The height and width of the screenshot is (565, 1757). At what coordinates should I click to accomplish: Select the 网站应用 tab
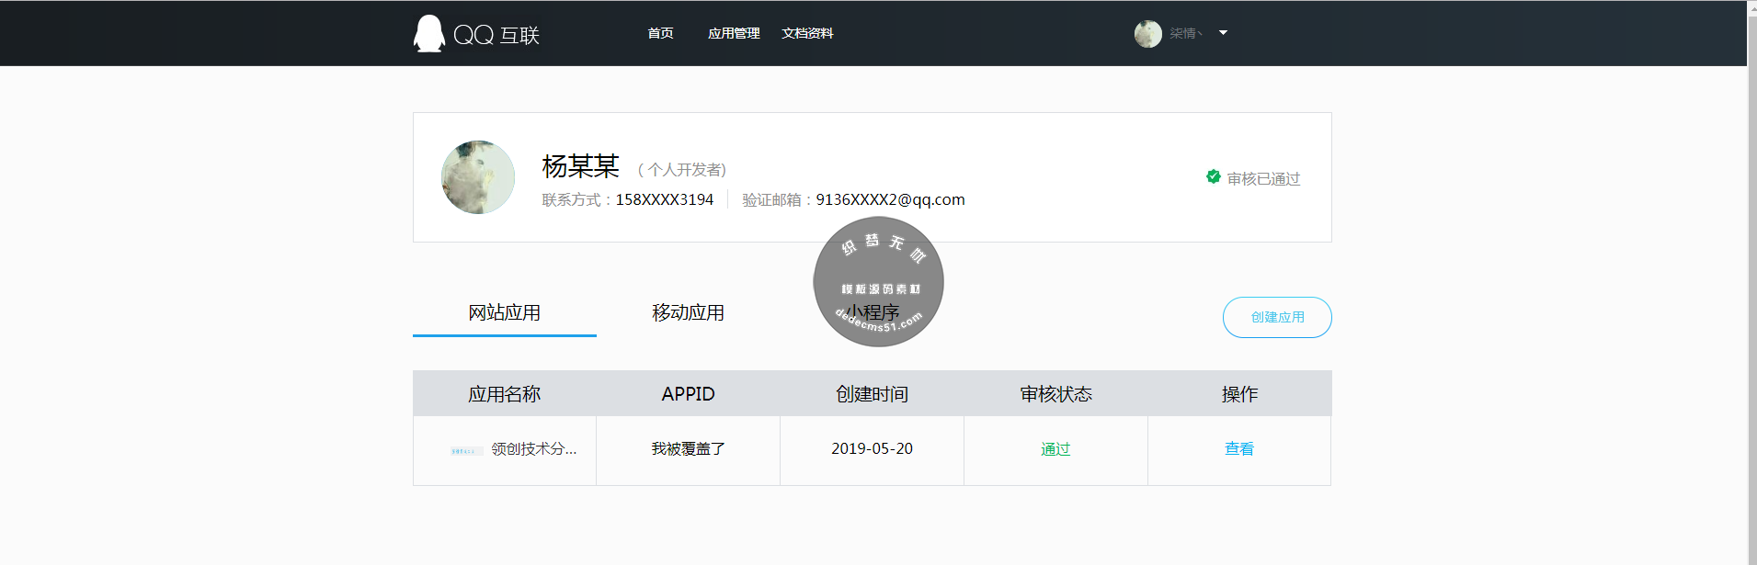click(505, 313)
